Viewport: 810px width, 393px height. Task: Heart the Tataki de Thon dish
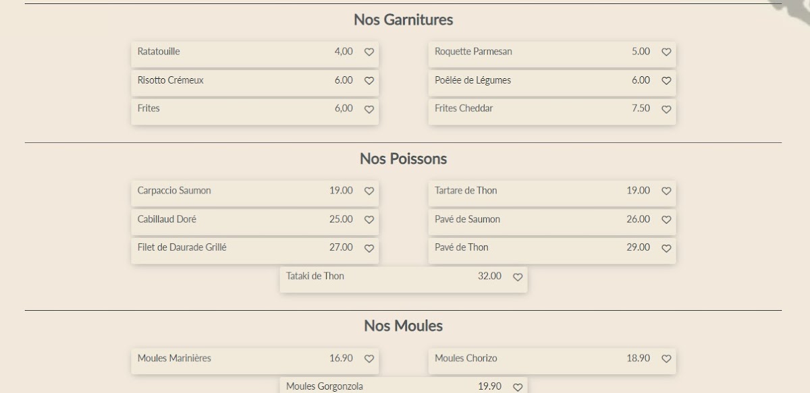(x=518, y=276)
